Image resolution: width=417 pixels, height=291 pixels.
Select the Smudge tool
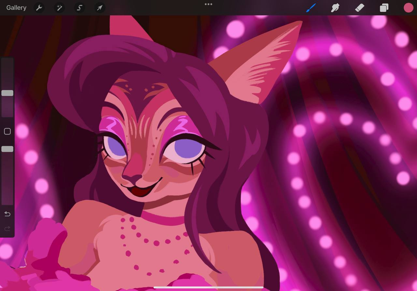(x=335, y=8)
